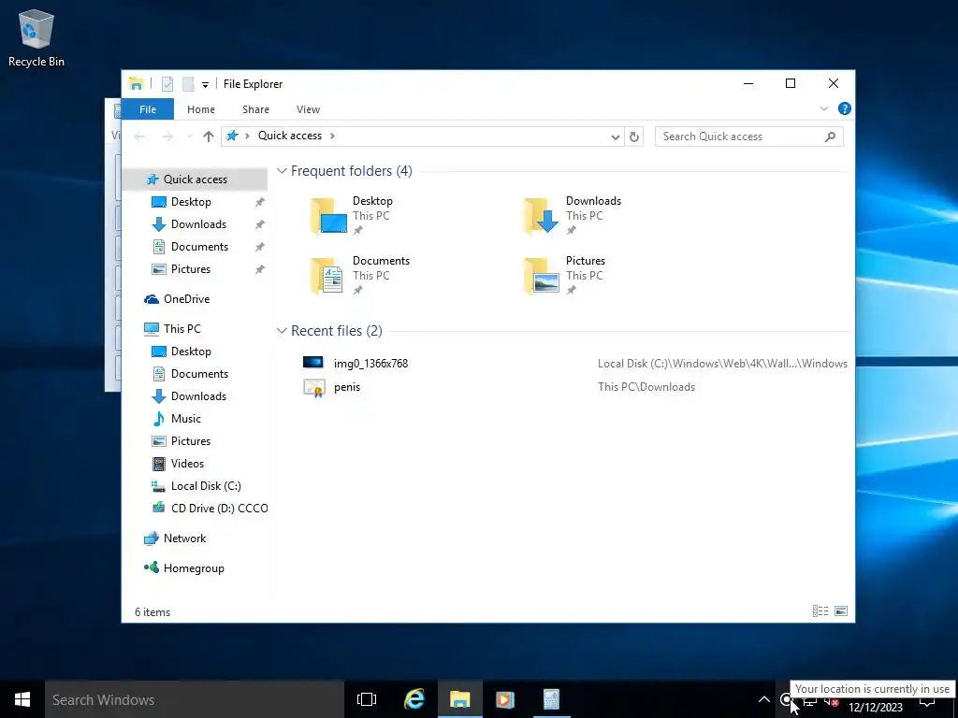This screenshot has width=958, height=718.
Task: Select Local Disk (C:) in the sidebar
Action: click(206, 486)
